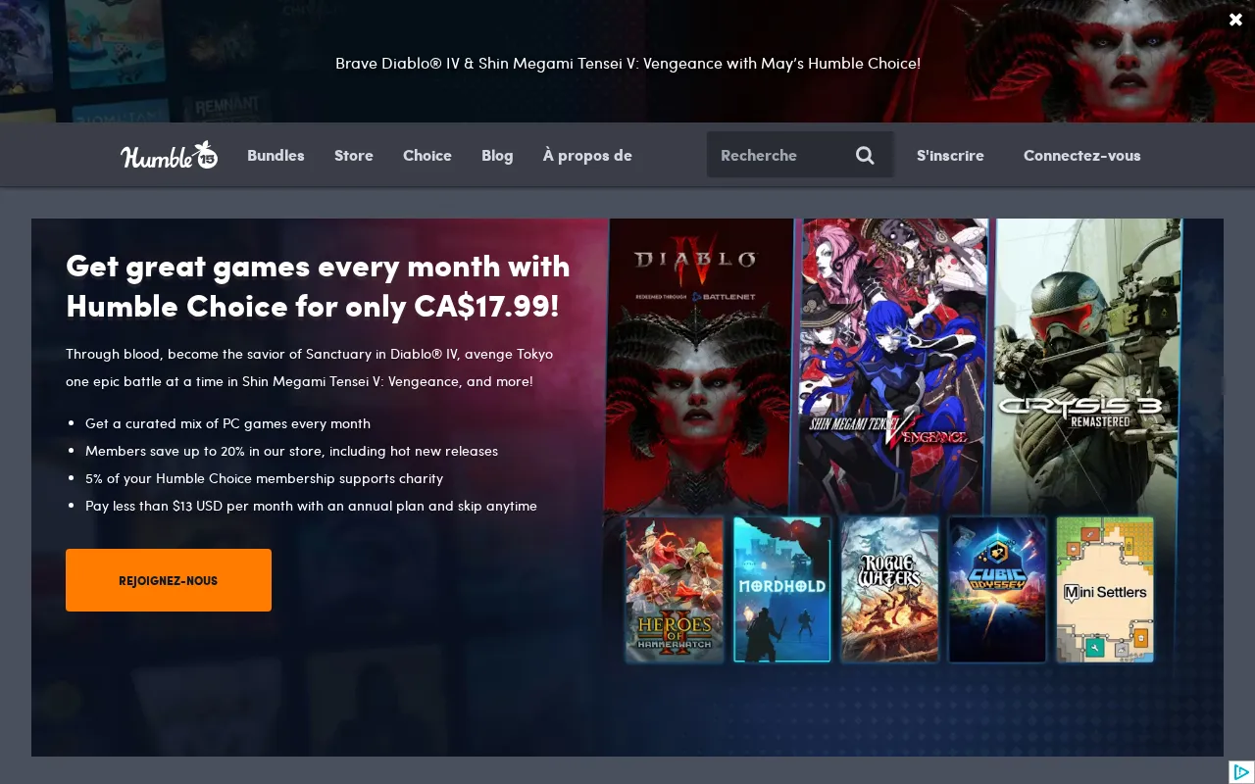This screenshot has height=784, width=1255.
Task: Select the Nordhold game thumbnail
Action: (782, 589)
